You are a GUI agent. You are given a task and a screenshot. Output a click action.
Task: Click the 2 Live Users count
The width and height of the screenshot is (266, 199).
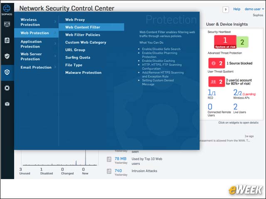coord(235,107)
